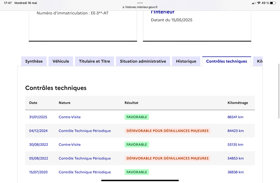Viewport: 280px width, 183px height.
Task: Click the 31/01/2025 date entry
Action: [x=38, y=117]
